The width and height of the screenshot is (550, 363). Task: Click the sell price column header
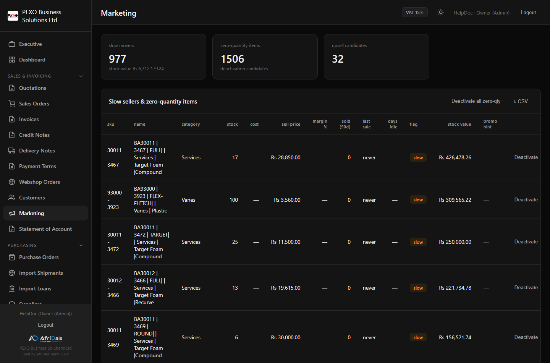(291, 124)
